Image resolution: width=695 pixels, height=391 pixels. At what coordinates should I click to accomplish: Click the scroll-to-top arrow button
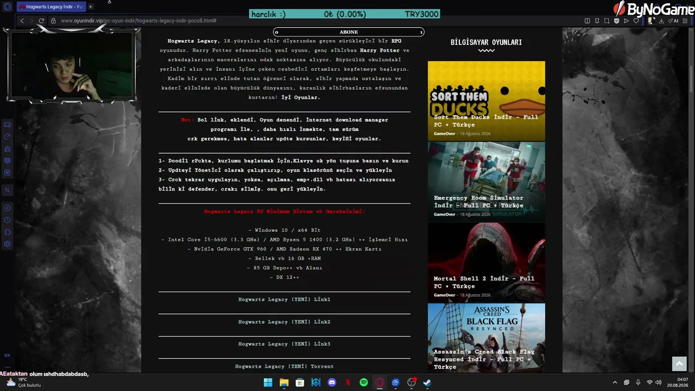pyautogui.click(x=679, y=364)
